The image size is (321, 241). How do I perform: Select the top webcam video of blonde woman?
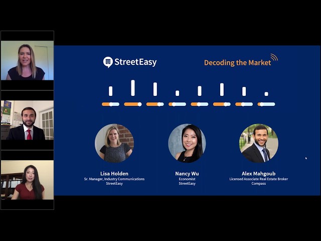27,60
